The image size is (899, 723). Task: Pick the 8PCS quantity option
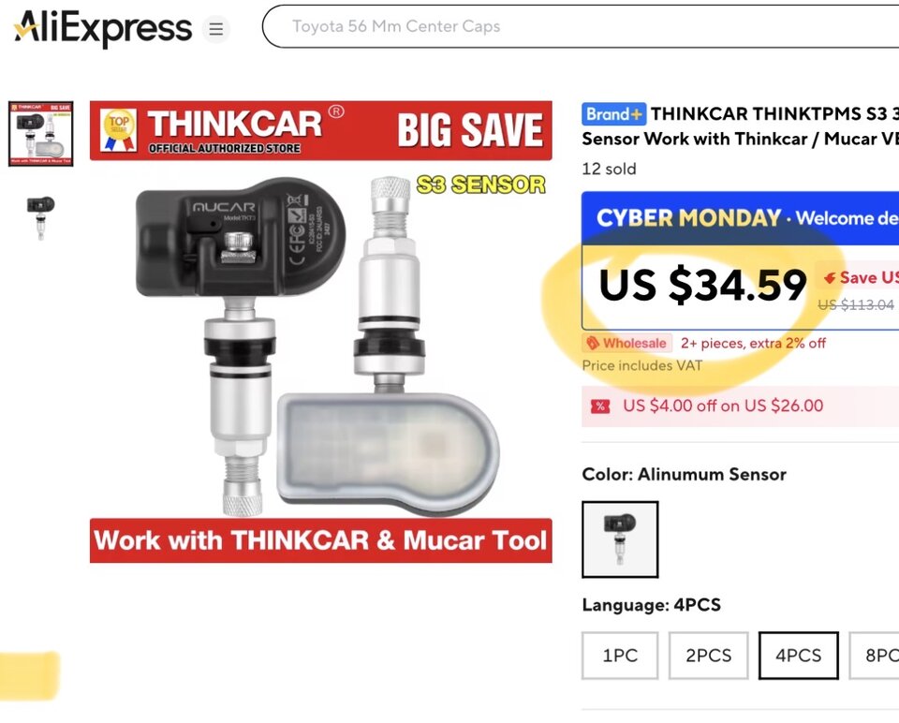[x=874, y=656]
